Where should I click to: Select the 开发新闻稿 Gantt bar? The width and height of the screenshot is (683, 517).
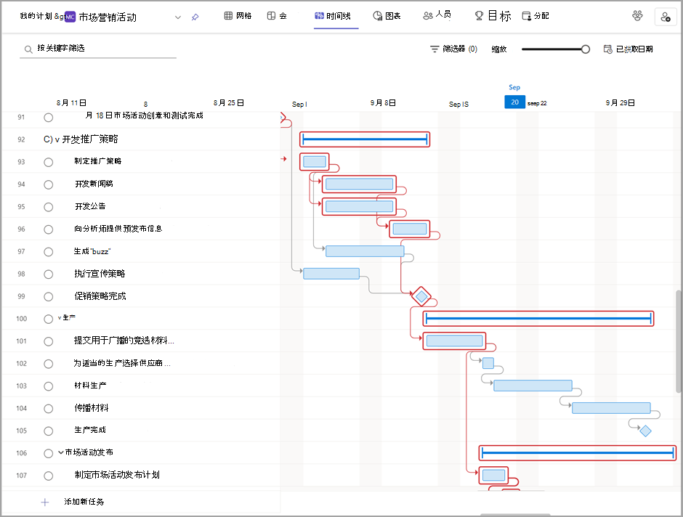pos(360,184)
